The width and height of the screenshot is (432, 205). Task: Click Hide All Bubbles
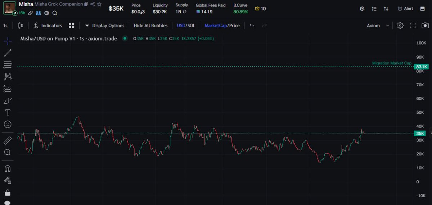[150, 26]
